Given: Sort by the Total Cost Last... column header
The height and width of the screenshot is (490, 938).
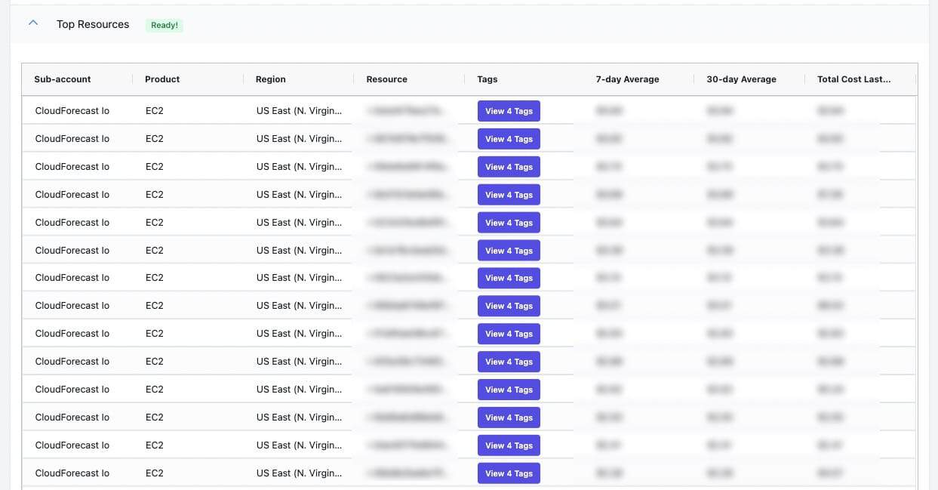Looking at the screenshot, I should [x=853, y=79].
